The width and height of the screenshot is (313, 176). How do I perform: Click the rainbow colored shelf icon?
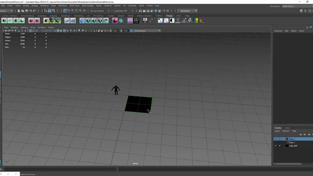[x=196, y=21]
